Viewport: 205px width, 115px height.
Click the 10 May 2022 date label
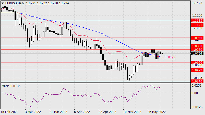pos(132,112)
